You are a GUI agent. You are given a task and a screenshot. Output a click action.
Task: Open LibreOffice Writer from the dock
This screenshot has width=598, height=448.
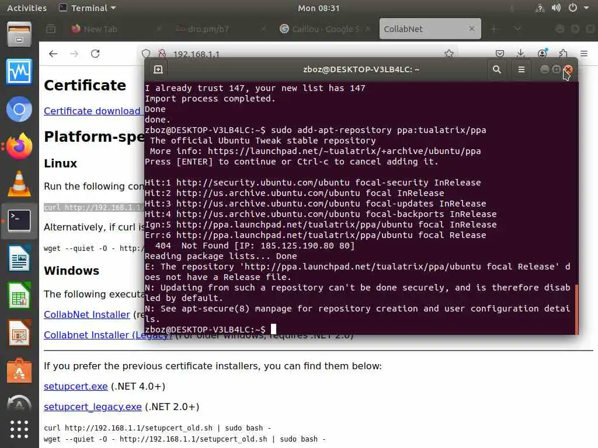(x=19, y=258)
